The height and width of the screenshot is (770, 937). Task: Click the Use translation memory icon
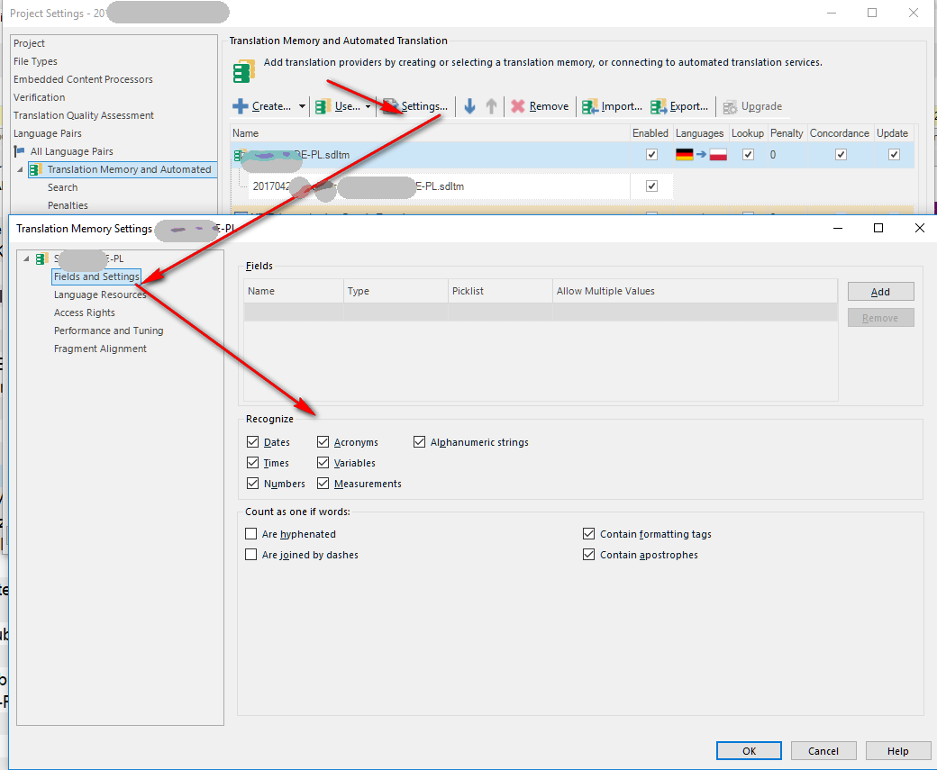coord(323,106)
